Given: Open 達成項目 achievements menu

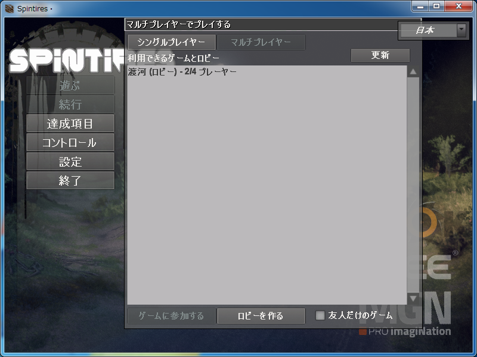Looking at the screenshot, I should pyautogui.click(x=70, y=124).
